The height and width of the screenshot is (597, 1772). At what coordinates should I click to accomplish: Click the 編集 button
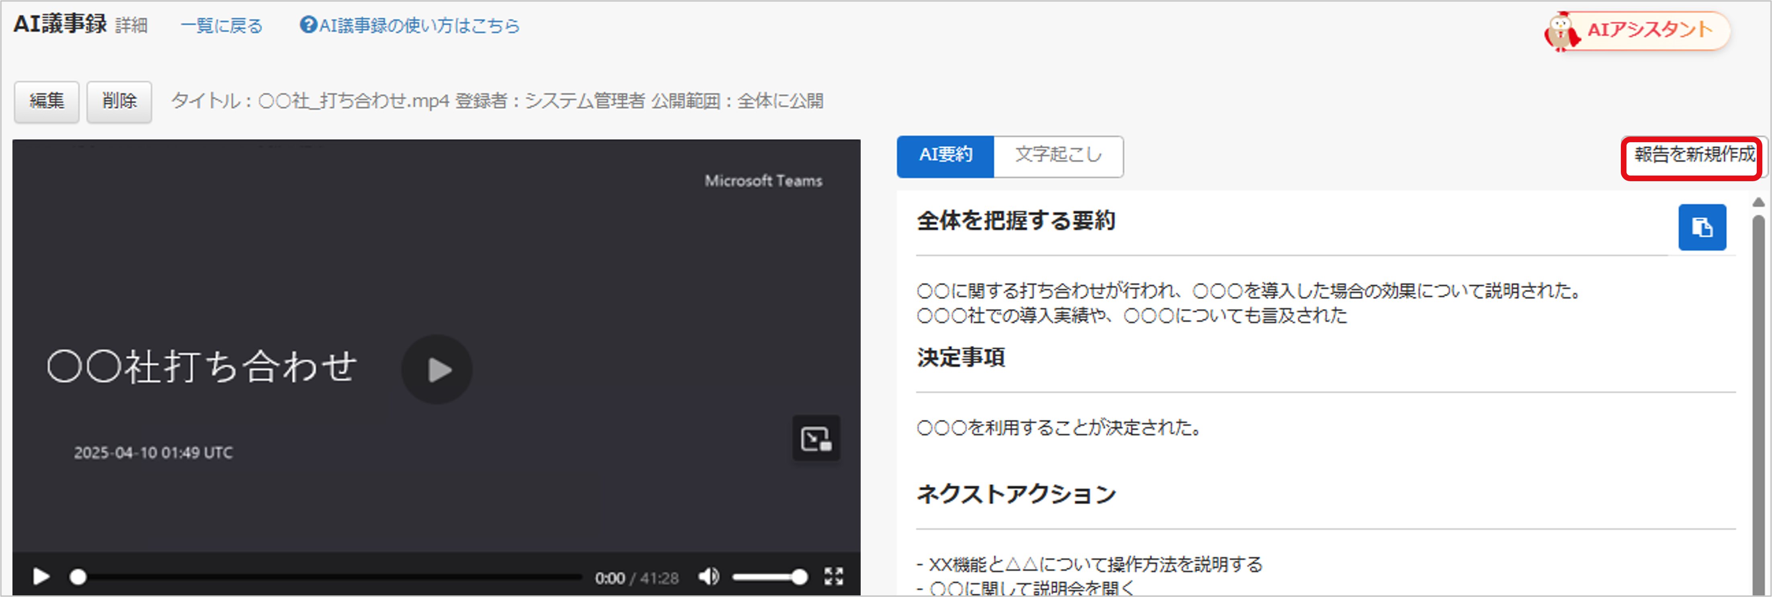47,102
